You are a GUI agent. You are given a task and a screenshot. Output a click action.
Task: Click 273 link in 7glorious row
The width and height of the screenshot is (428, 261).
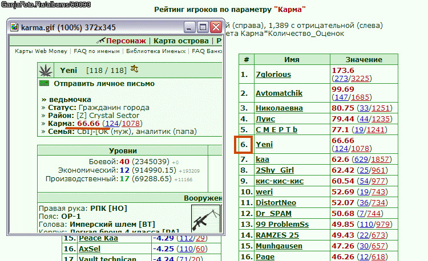[341, 79]
